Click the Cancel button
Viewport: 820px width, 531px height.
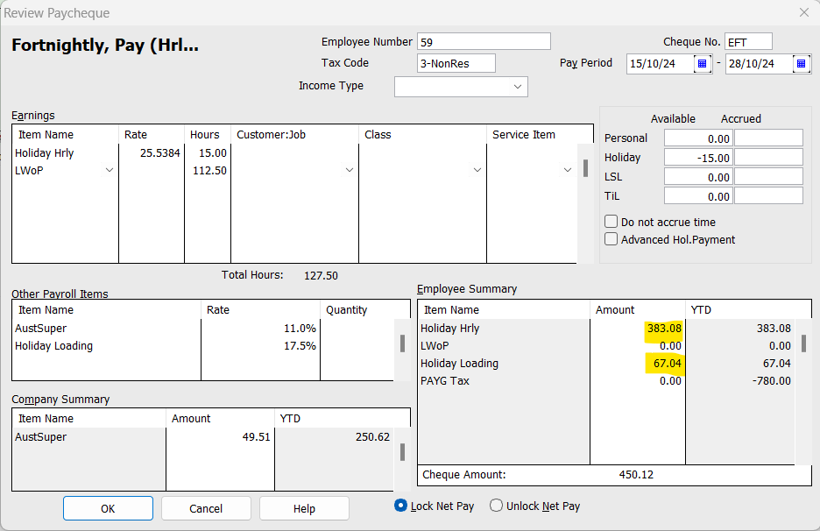206,508
